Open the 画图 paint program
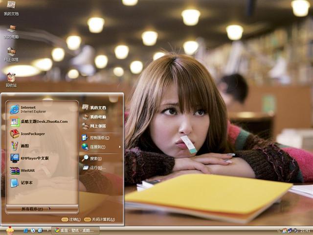313x235 pixels. pos(20,146)
